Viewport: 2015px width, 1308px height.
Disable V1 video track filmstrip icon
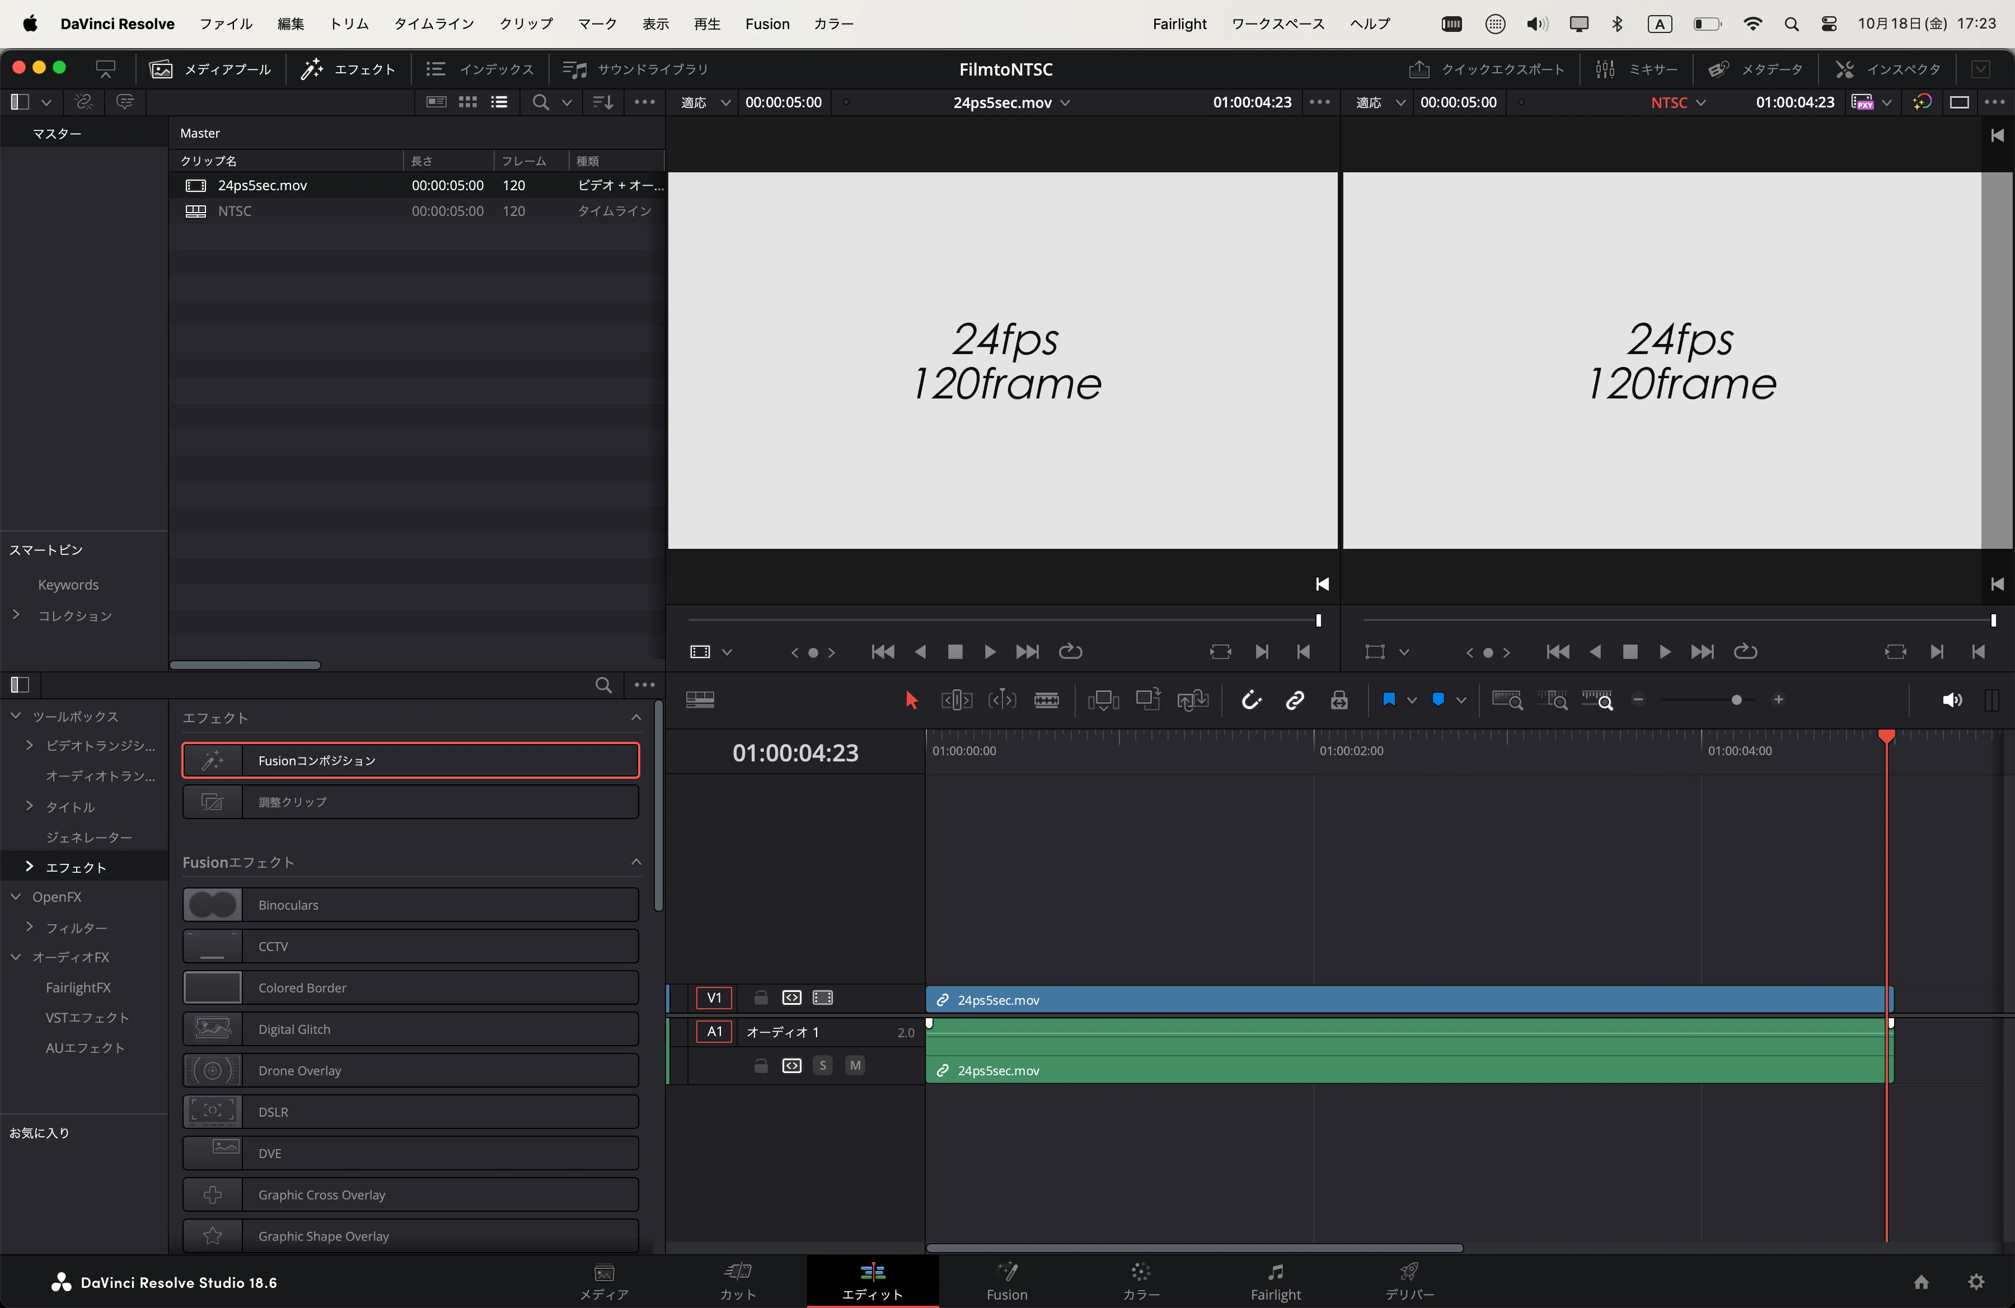coord(823,999)
